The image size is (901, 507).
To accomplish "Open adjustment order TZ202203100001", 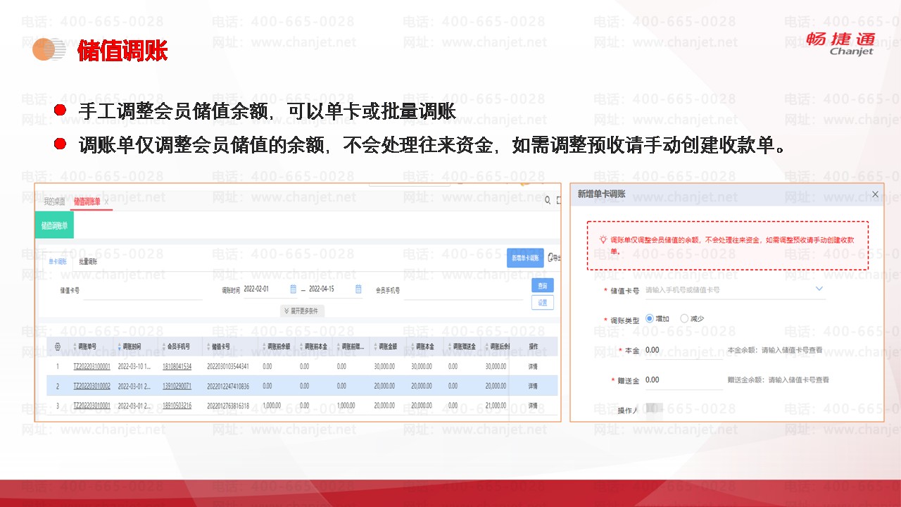I will pos(92,366).
